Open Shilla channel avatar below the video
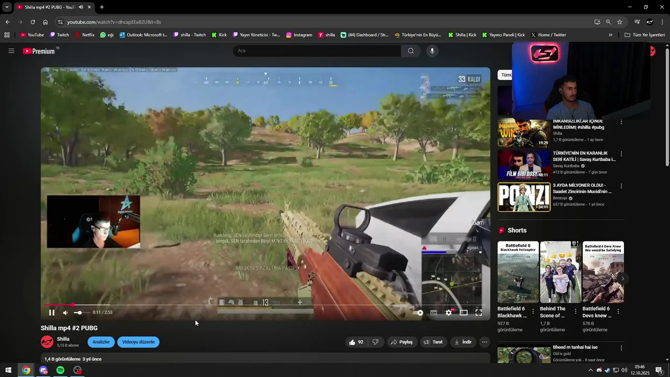Screen dimensions: 670x377 47,342
